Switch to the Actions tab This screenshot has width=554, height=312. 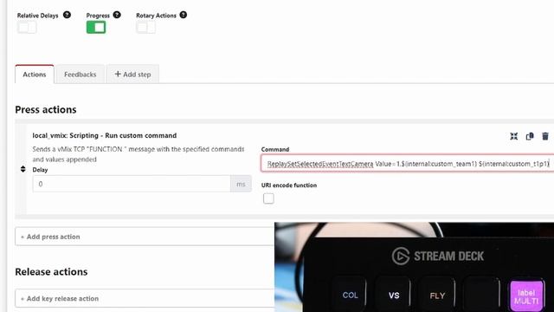[35, 75]
